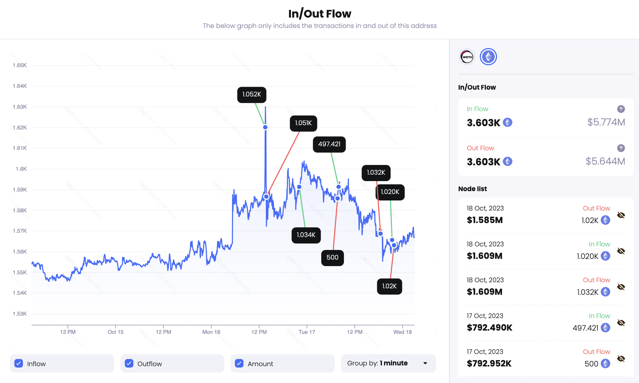
Task: Toggle the Amount checkbox
Action: (x=239, y=363)
